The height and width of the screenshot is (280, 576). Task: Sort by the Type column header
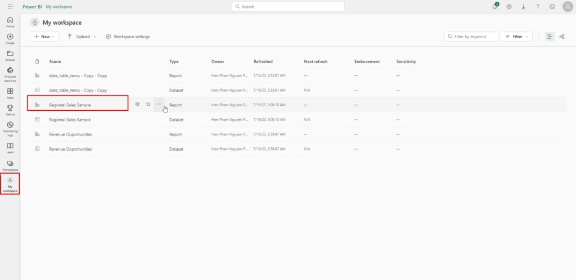pyautogui.click(x=174, y=62)
